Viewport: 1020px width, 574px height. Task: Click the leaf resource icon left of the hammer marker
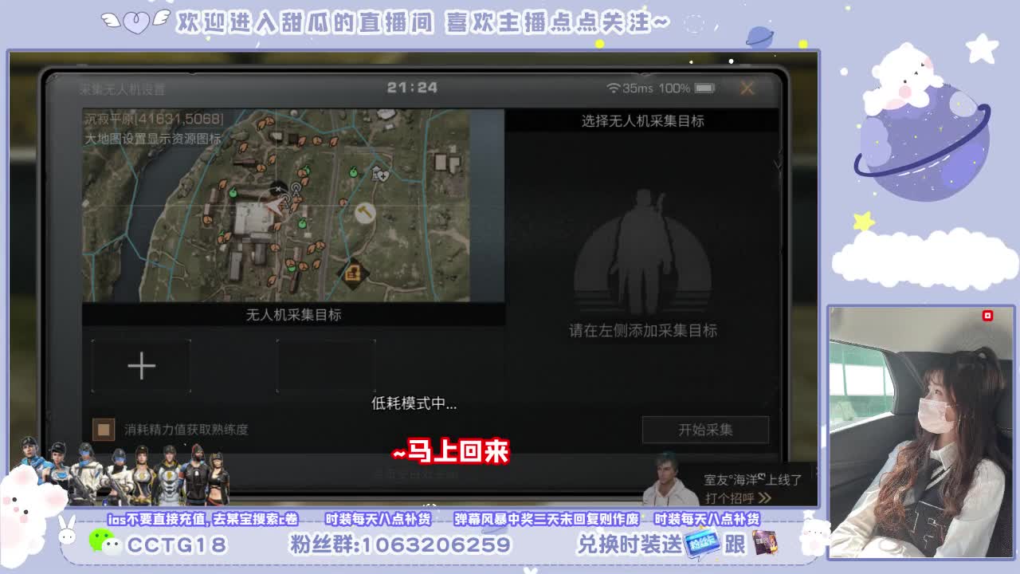pos(343,203)
